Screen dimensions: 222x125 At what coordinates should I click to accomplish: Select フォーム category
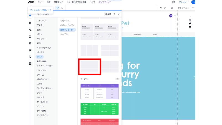[41, 75]
